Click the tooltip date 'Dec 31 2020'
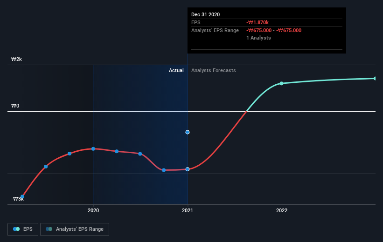 tap(205, 14)
